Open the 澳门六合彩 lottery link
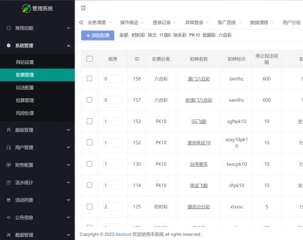Screen dimensions: 303x240 [x=199, y=79]
